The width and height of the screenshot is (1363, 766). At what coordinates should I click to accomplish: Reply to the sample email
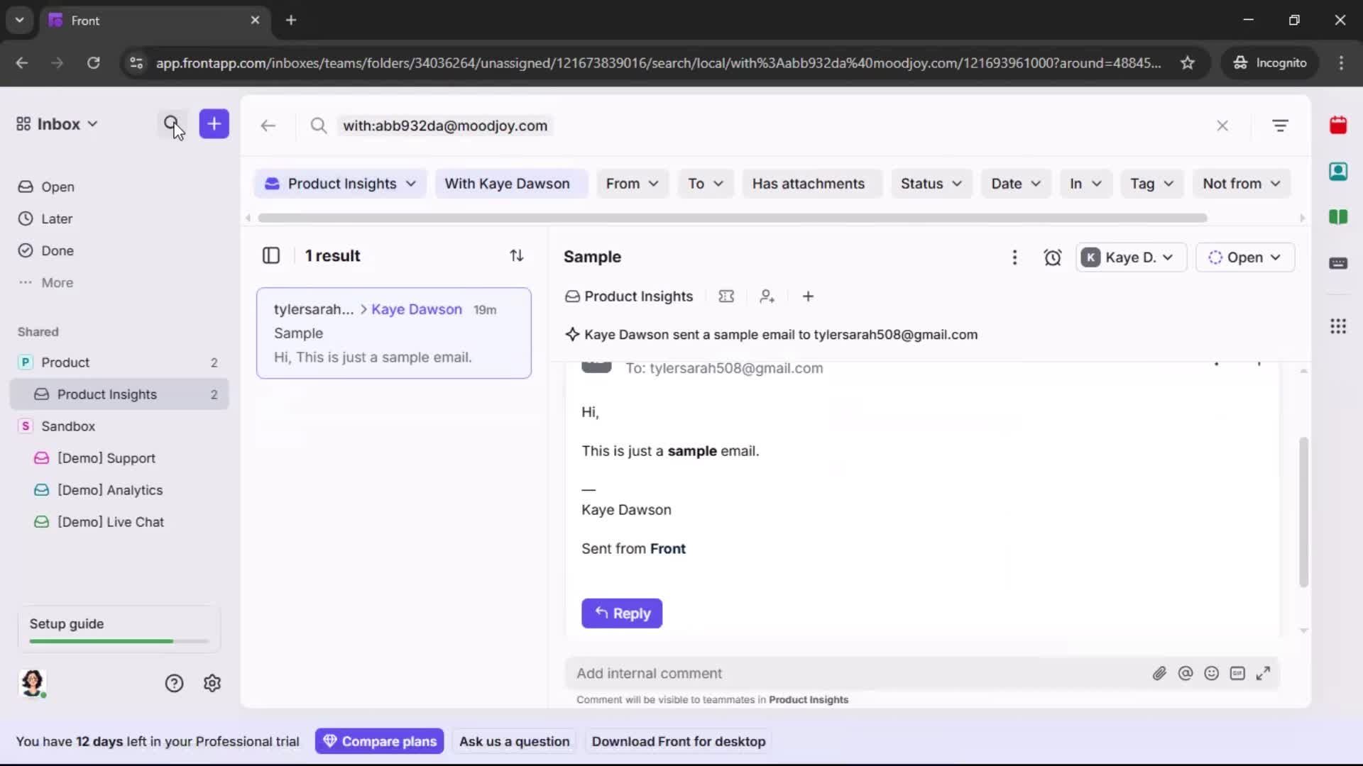(x=622, y=614)
